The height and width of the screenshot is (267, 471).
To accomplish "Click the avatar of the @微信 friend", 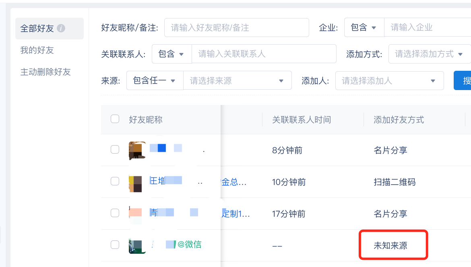I will [137, 246].
